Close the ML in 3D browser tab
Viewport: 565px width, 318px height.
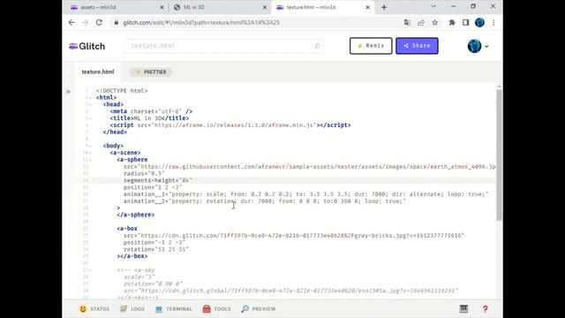(x=265, y=7)
